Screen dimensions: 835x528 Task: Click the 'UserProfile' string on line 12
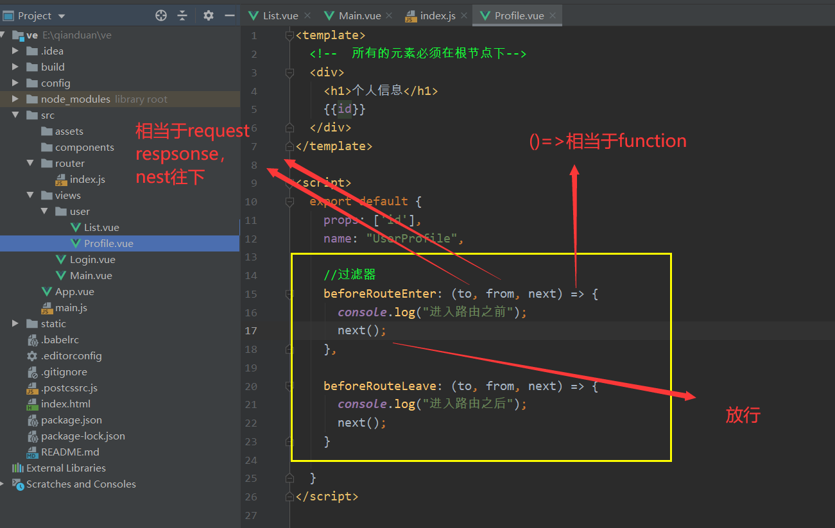click(412, 239)
